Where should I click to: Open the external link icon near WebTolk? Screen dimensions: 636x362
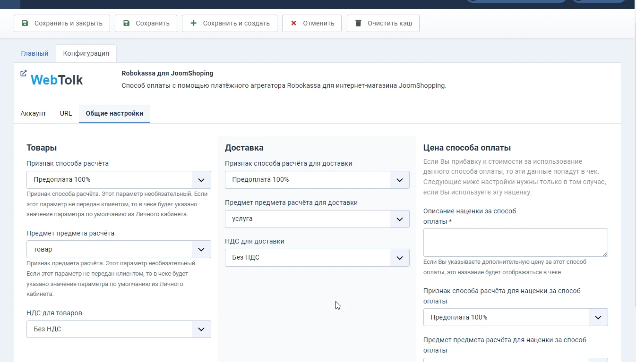click(24, 73)
